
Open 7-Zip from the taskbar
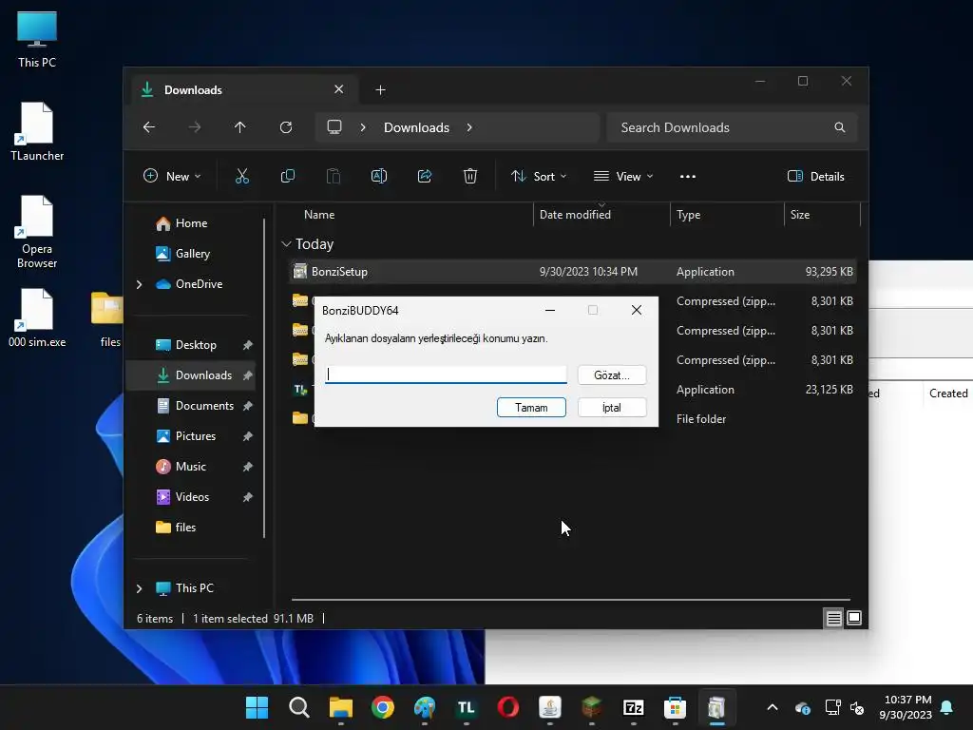click(634, 707)
